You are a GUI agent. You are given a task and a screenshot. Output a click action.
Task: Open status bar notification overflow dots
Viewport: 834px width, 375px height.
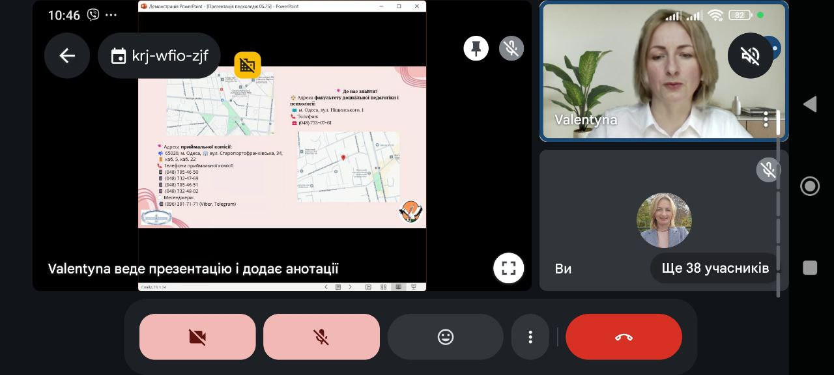(111, 14)
